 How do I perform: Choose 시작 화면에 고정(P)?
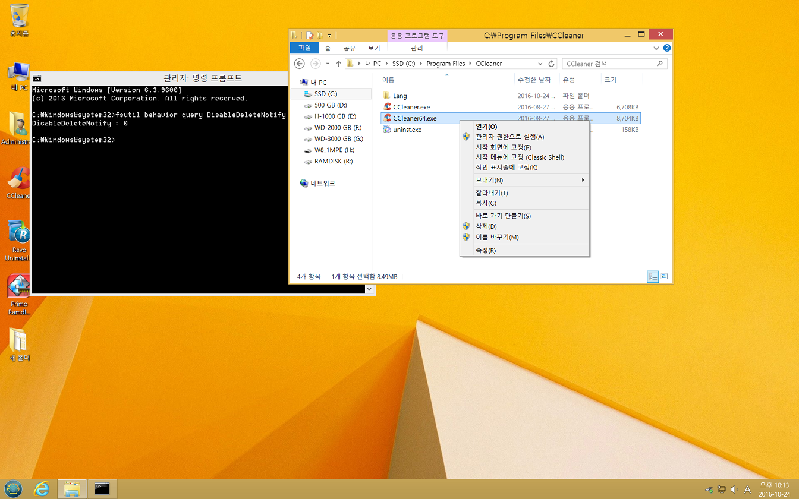526,147
